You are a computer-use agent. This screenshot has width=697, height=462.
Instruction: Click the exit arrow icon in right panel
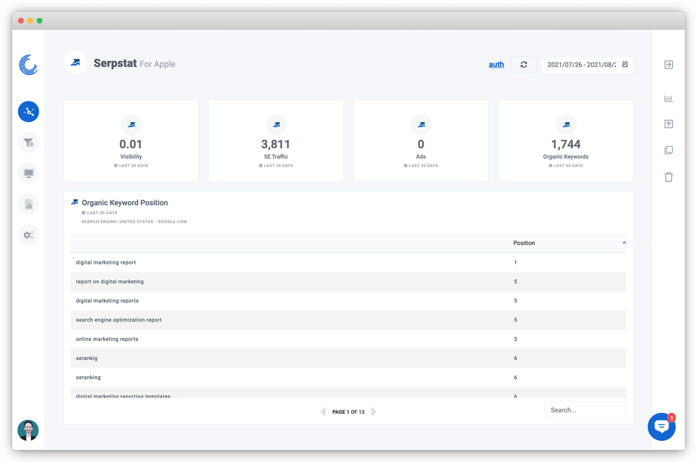pyautogui.click(x=669, y=65)
